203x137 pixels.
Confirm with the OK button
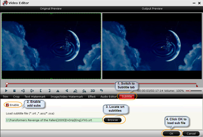point(171,134)
